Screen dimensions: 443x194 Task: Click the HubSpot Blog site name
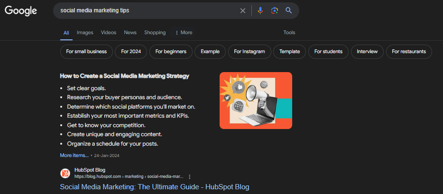(x=90, y=170)
